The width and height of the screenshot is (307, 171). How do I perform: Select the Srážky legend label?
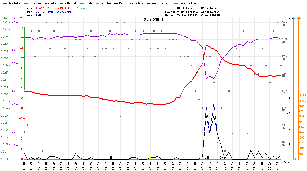click(x=105, y=3)
